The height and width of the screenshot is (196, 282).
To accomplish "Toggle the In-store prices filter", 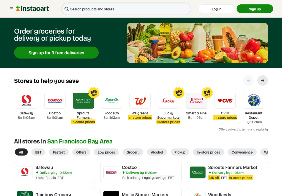I will 208,152.
